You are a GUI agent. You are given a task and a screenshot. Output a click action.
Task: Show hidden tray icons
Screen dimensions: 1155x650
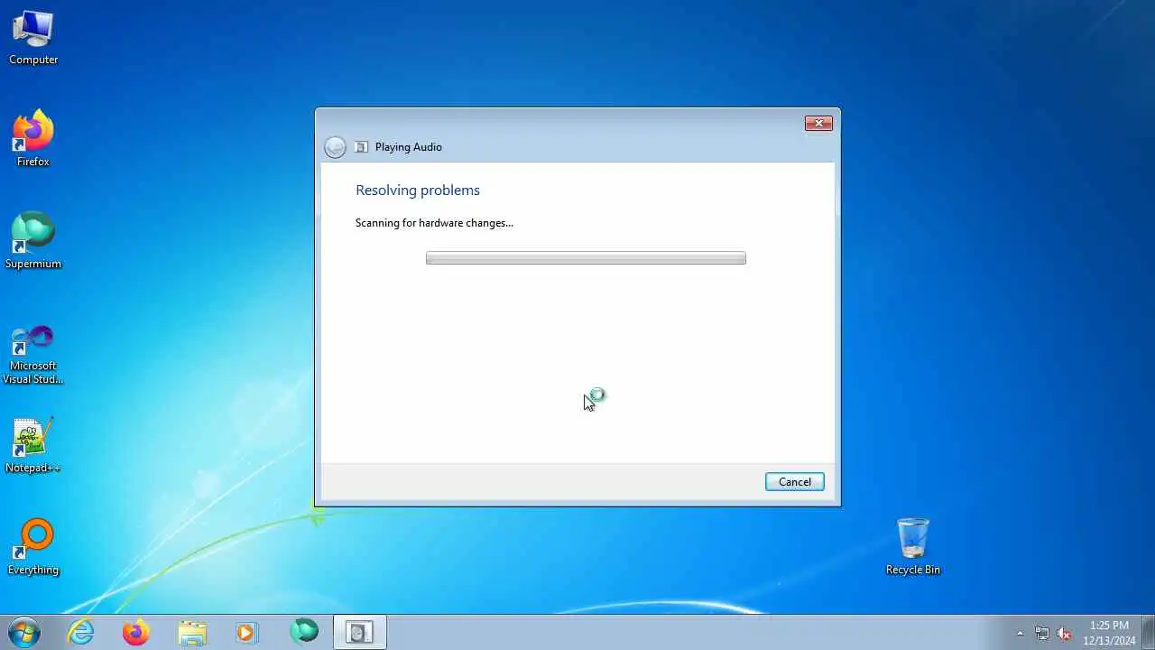point(1021,633)
